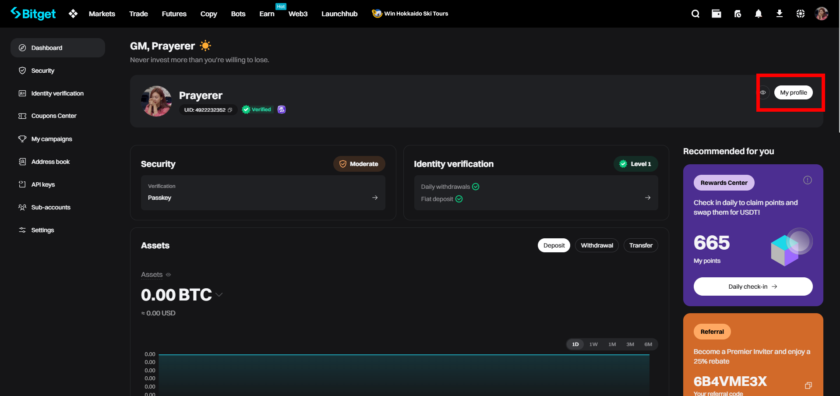Open the apps grid diamond icon
This screenshot has width=840, height=396.
pyautogui.click(x=73, y=14)
